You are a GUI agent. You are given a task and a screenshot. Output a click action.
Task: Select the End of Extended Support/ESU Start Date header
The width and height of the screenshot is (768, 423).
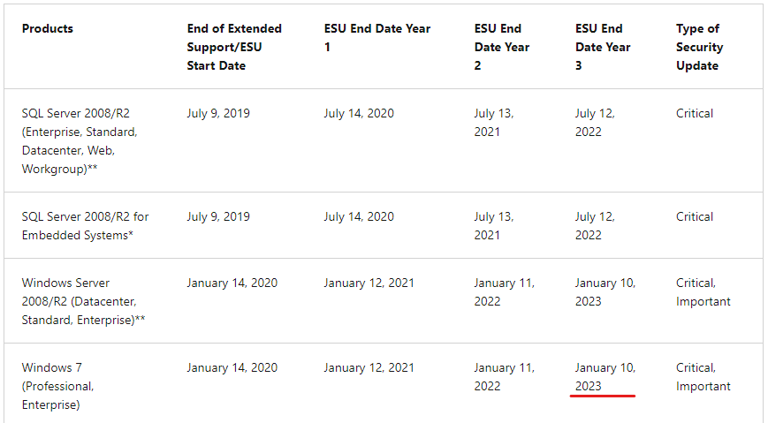pos(234,47)
